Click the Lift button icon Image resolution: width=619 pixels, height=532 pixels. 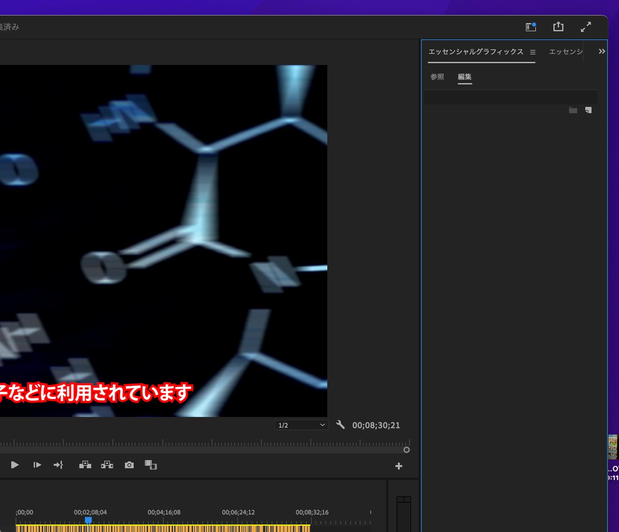click(x=85, y=465)
